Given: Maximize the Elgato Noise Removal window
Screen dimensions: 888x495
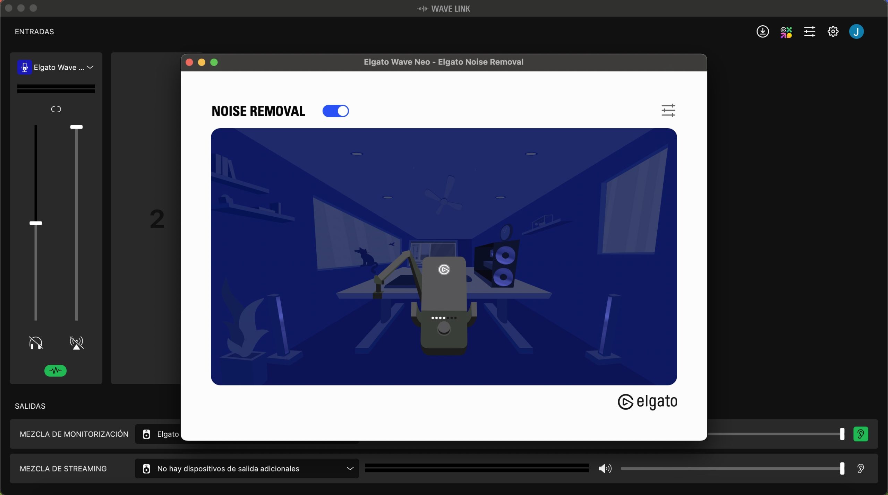Looking at the screenshot, I should 214,62.
